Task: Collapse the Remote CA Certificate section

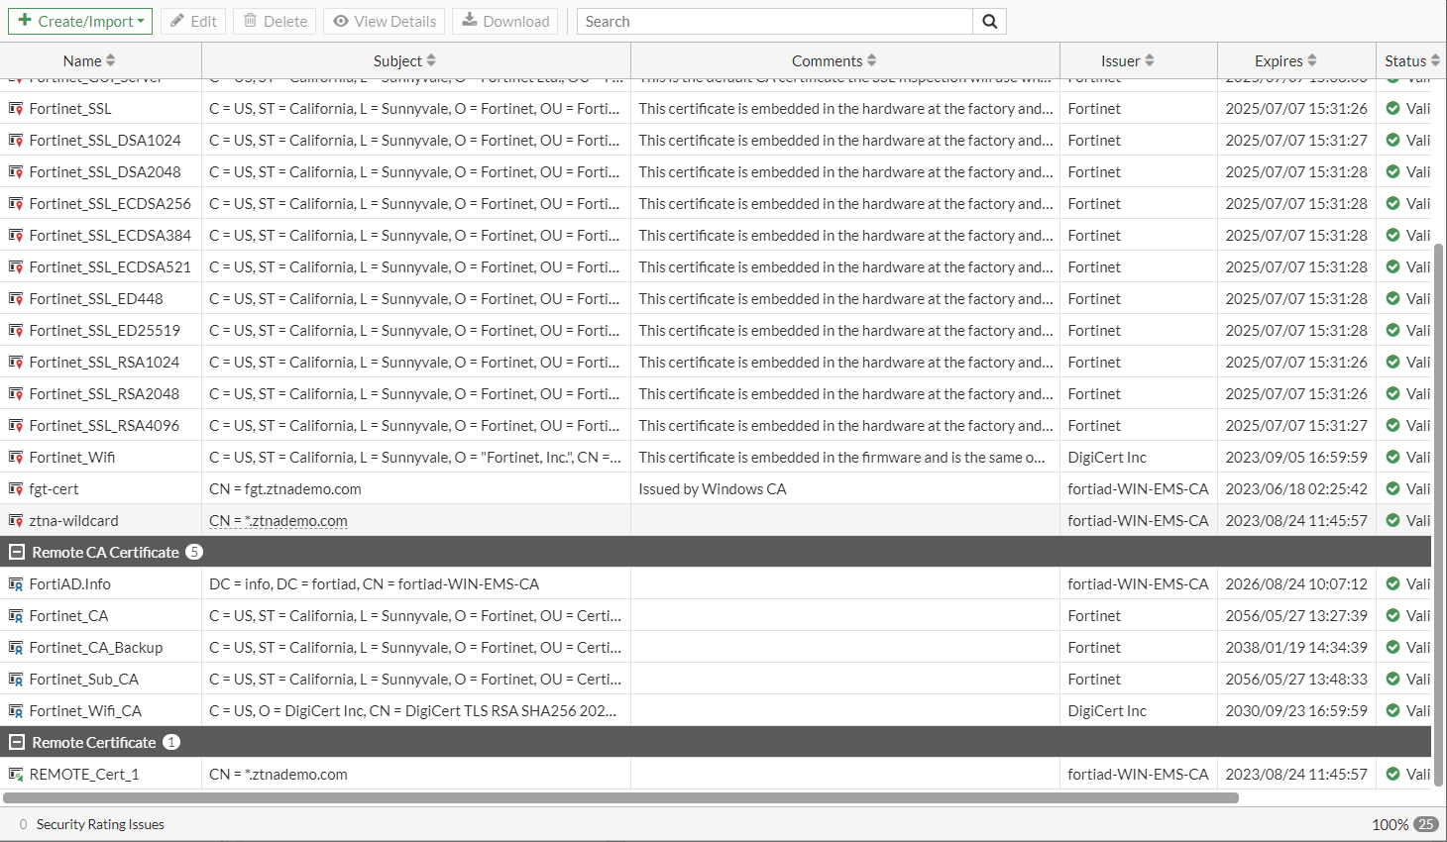Action: [15, 552]
